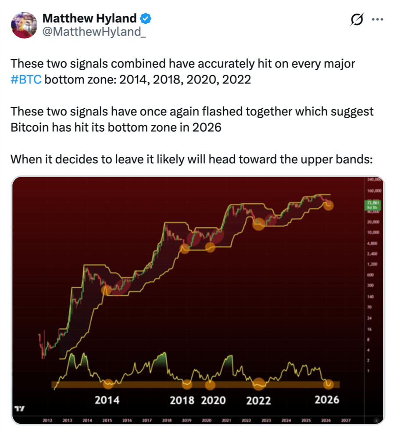The height and width of the screenshot is (433, 393).
Task: Click the TradingView logo on the chart
Action: click(x=19, y=408)
